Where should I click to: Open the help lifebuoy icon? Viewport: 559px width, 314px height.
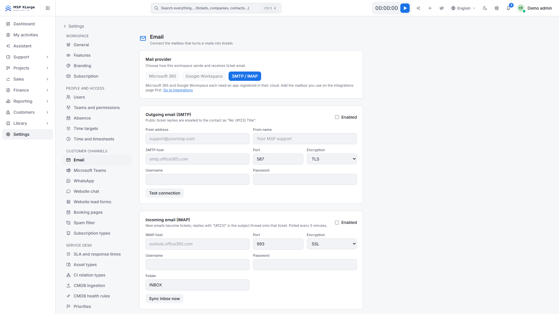click(x=497, y=8)
